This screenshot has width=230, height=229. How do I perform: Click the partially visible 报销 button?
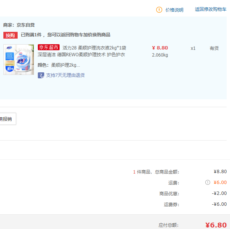click(x=7, y=119)
